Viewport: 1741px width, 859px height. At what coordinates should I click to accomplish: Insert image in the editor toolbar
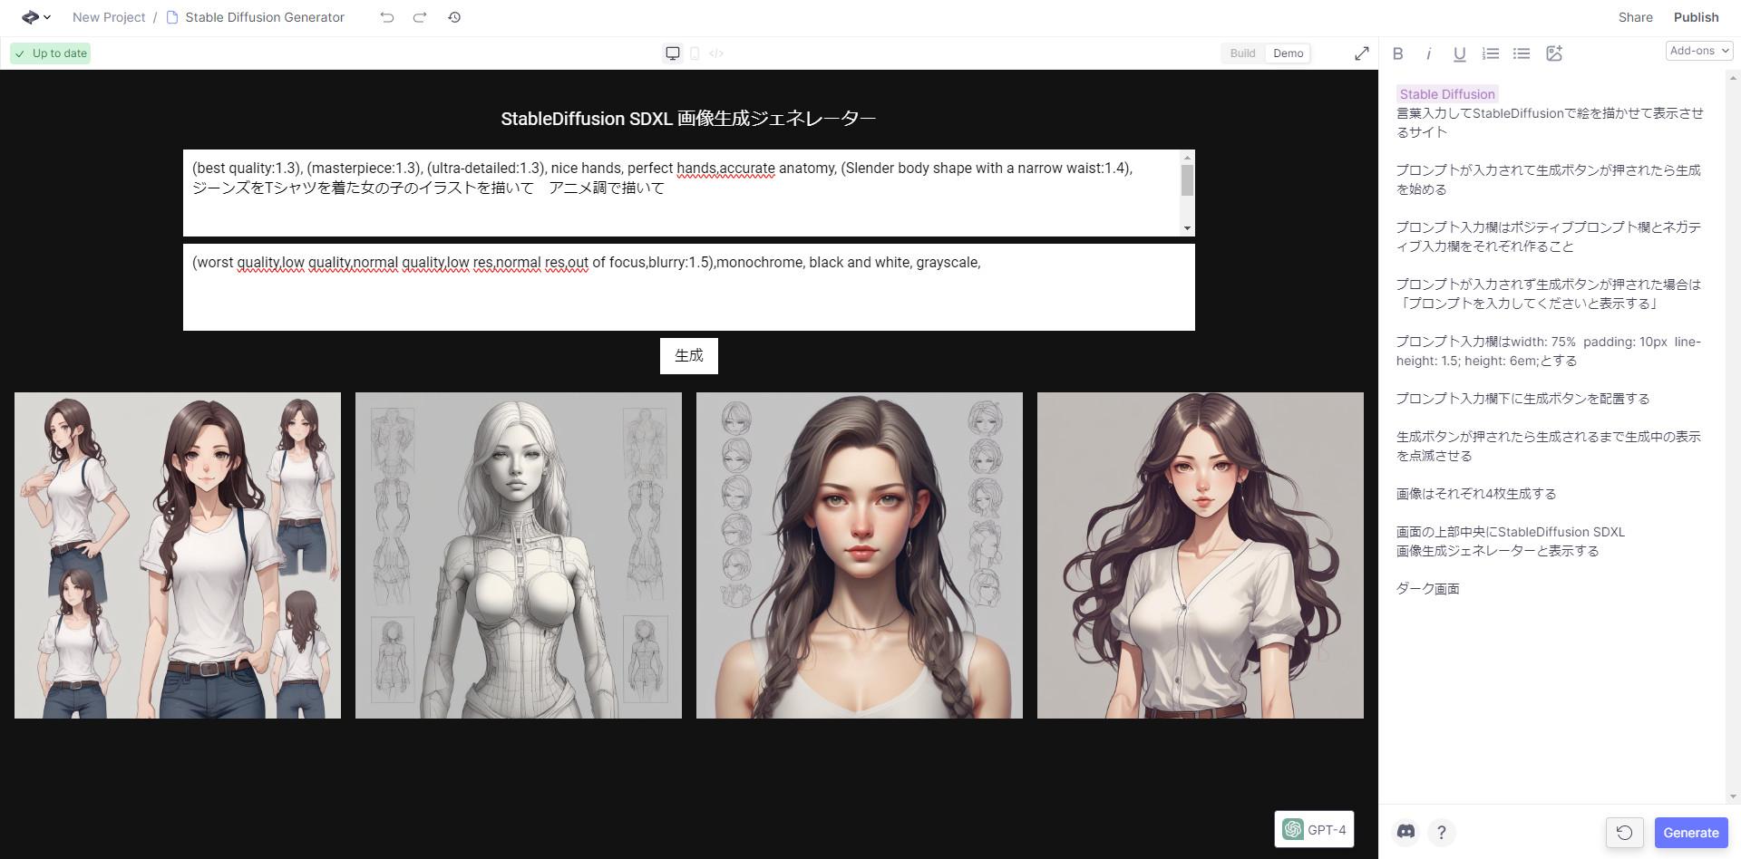1554,53
